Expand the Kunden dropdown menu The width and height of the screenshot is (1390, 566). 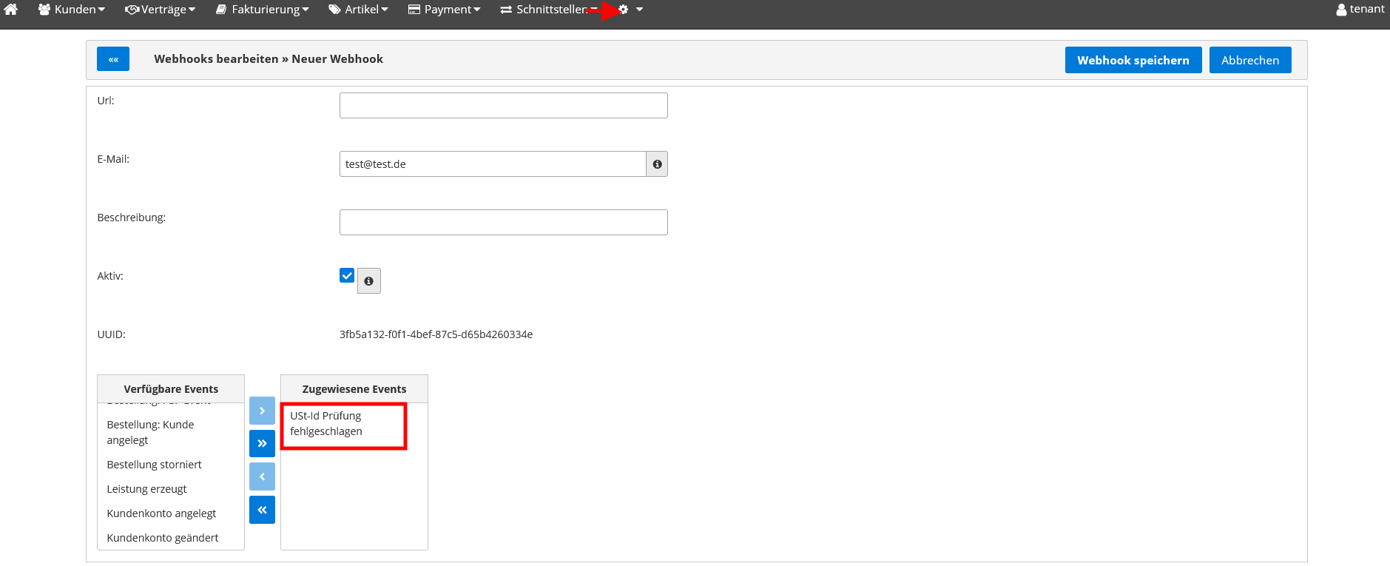click(x=72, y=10)
